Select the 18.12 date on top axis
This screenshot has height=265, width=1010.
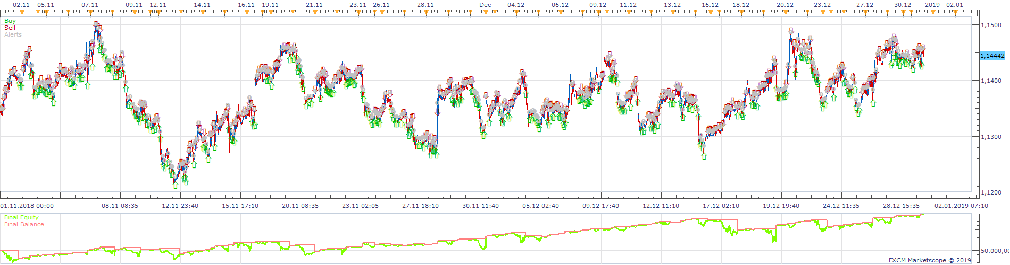(741, 5)
